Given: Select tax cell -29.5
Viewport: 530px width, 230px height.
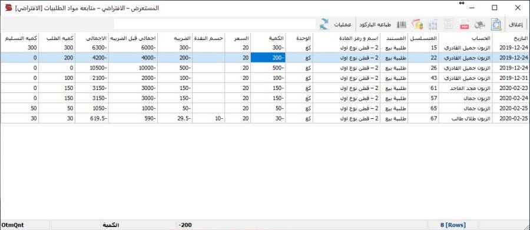Looking at the screenshot, I should 175,119.
